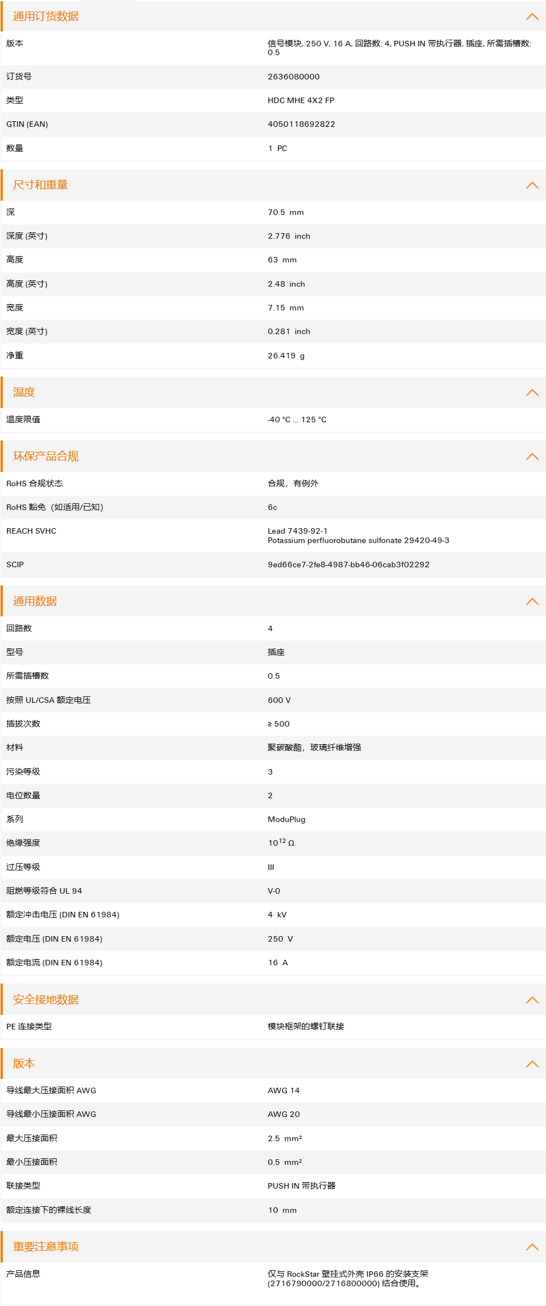Click the 尺寸和重量 section heading

[x=40, y=185]
